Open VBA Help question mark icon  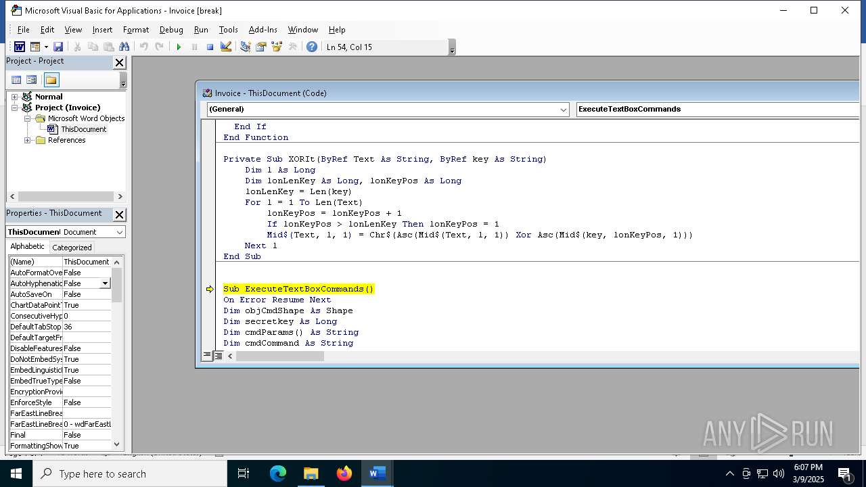[x=311, y=47]
